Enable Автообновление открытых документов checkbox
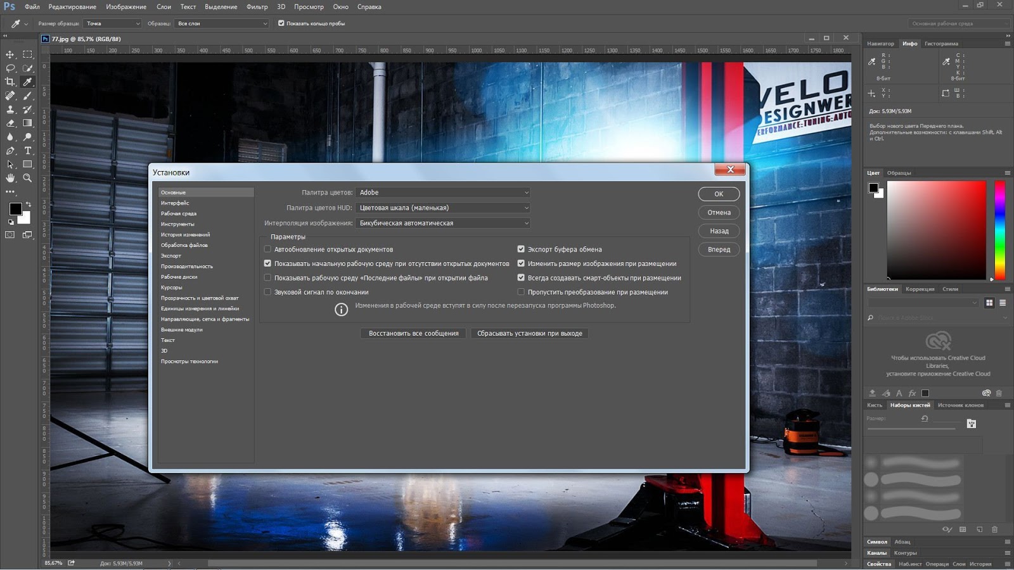Screen dimensions: 1014x570 click(x=267, y=249)
